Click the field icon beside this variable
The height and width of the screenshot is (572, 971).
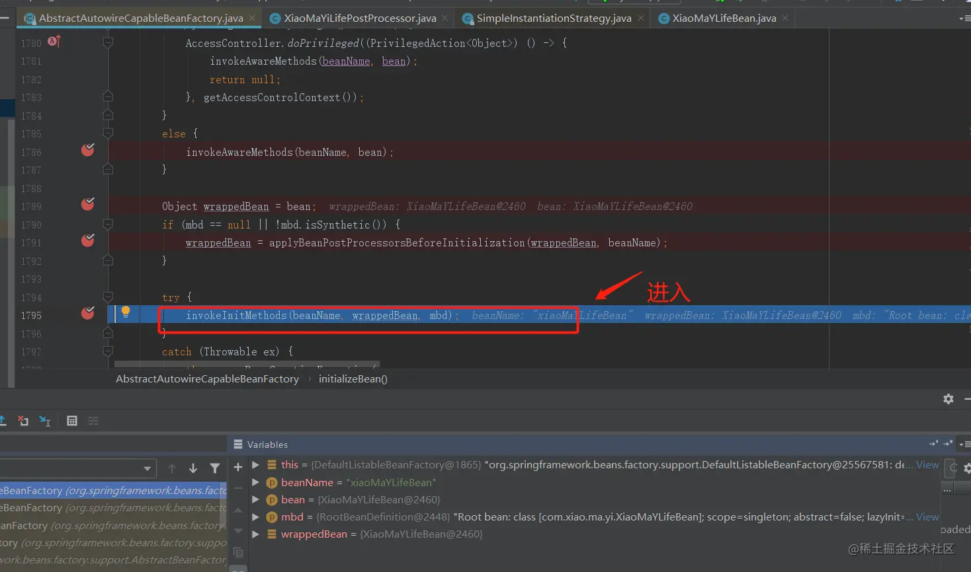271,465
